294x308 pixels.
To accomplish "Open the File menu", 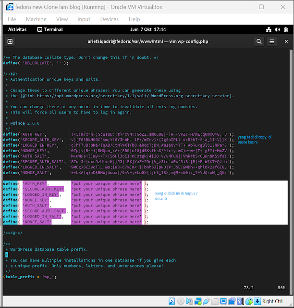I will [x=12, y=19].
